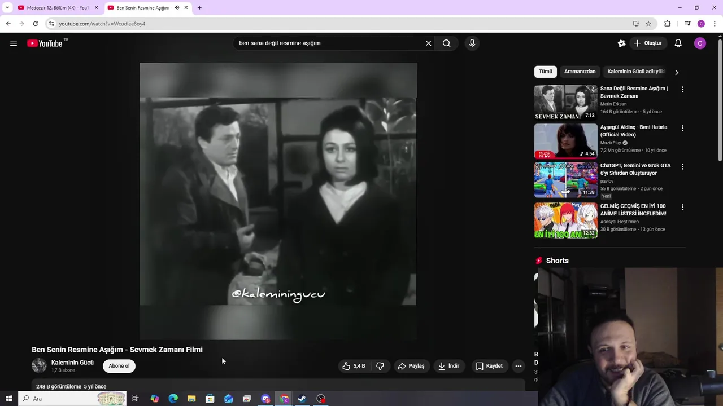Open a new browser tab
Screen dimensions: 723x406
(x=199, y=8)
